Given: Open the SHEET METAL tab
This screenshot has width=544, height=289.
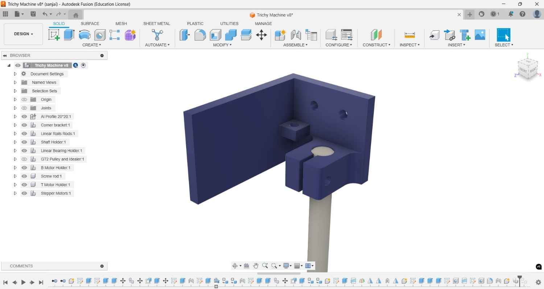Looking at the screenshot, I should [157, 24].
